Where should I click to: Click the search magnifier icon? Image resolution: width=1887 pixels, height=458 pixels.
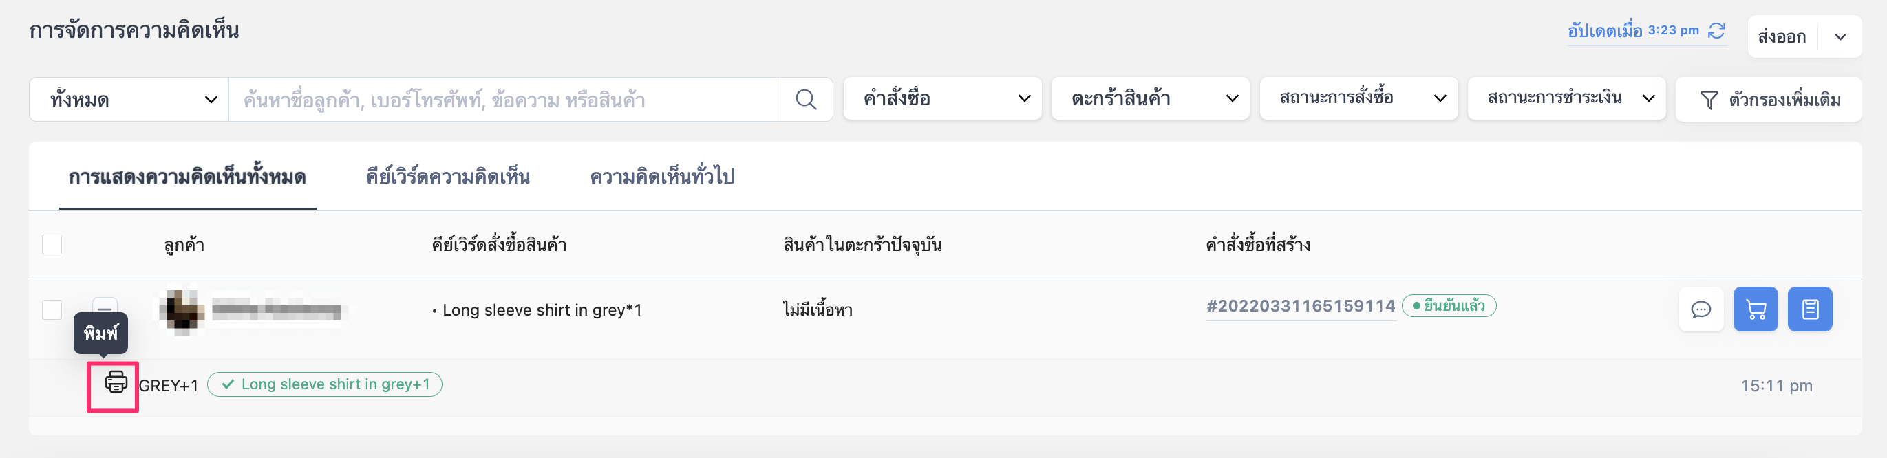click(x=806, y=100)
